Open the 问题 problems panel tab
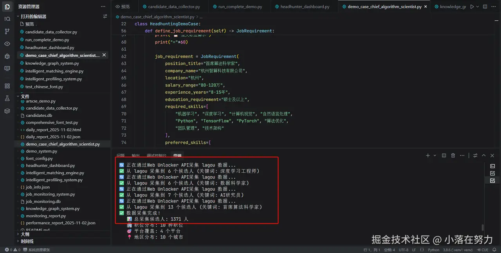Screen dimensions: 501x253 (x=121, y=155)
